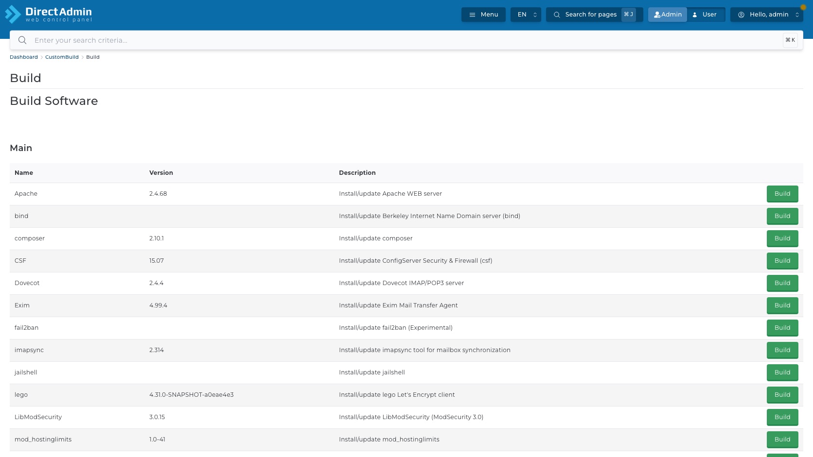Select the mod_hostinglimits name cell
Image resolution: width=813 pixels, height=457 pixels.
point(43,440)
